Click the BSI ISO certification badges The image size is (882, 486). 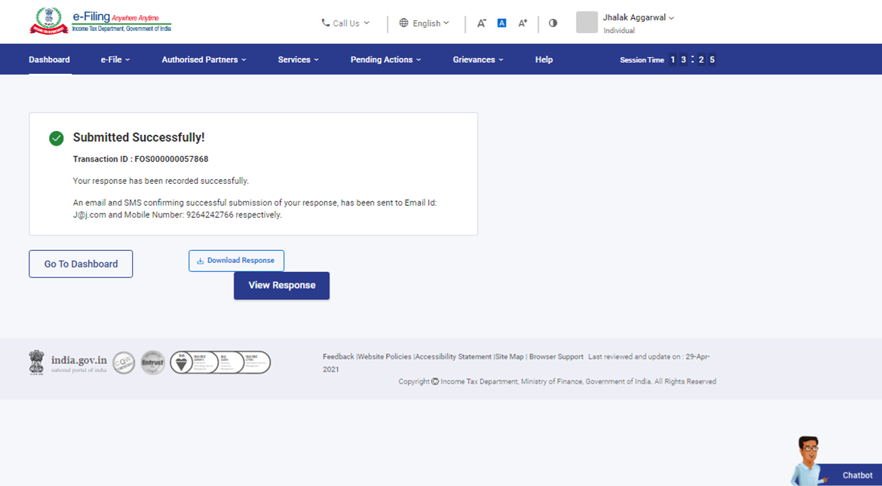point(220,363)
